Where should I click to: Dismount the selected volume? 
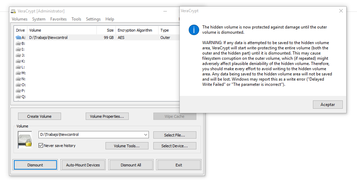pos(35,165)
